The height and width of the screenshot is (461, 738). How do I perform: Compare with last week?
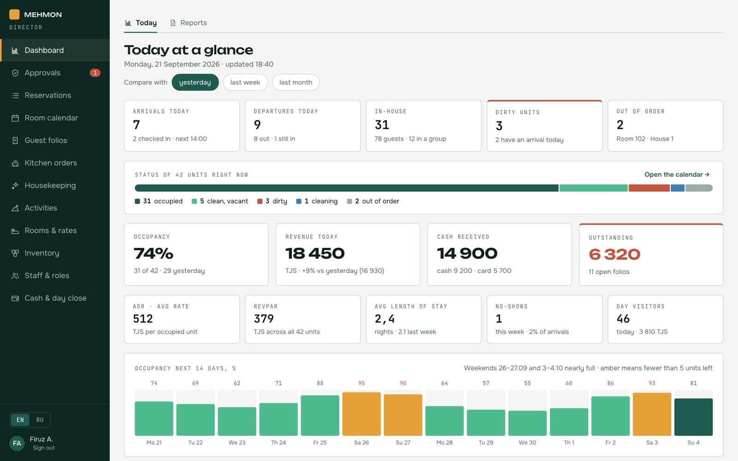(245, 83)
